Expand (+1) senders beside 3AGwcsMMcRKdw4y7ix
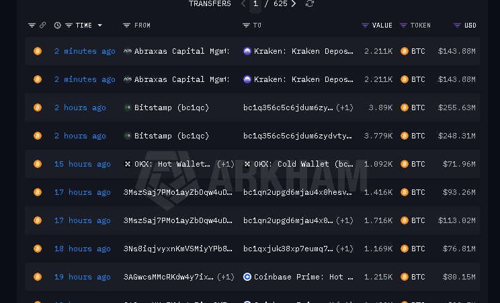This screenshot has width=500, height=303. (x=226, y=277)
